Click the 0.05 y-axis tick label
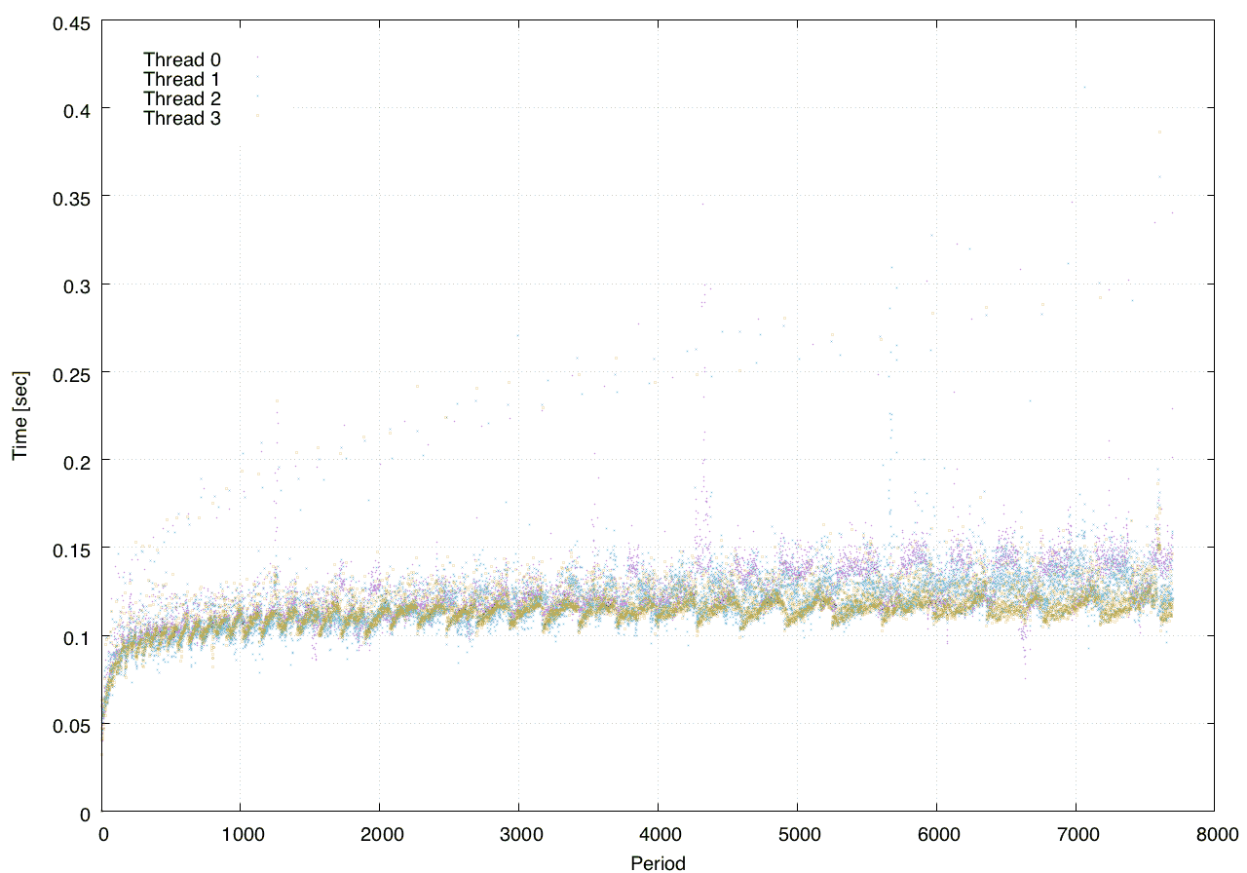Image resolution: width=1247 pixels, height=873 pixels. [x=70, y=725]
